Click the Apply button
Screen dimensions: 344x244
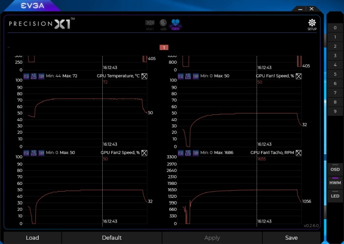tap(212, 238)
